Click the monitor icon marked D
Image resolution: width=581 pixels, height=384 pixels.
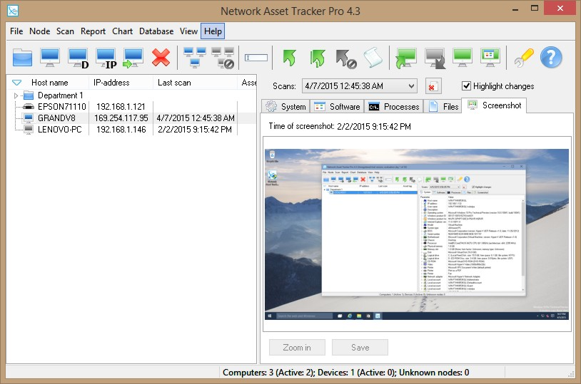click(x=79, y=58)
